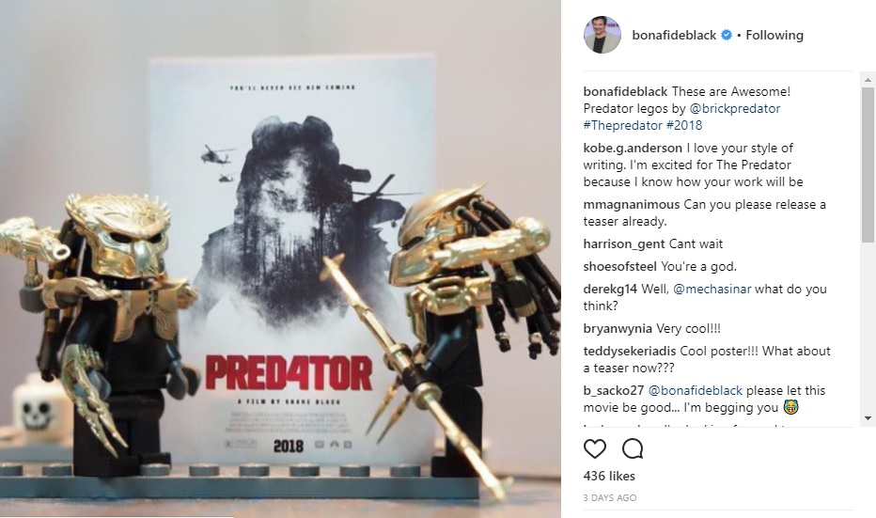Open the #2018 hashtag

click(x=684, y=125)
